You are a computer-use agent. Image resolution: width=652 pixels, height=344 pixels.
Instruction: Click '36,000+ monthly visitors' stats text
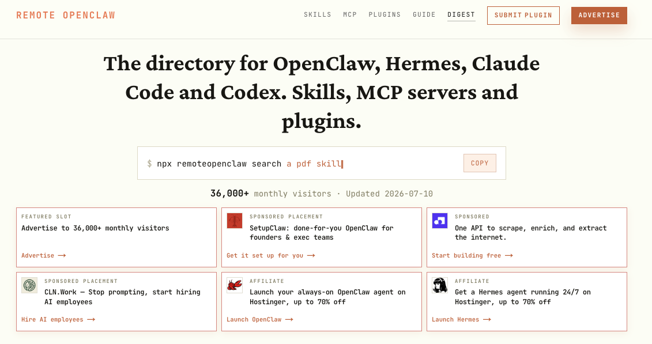coord(271,194)
